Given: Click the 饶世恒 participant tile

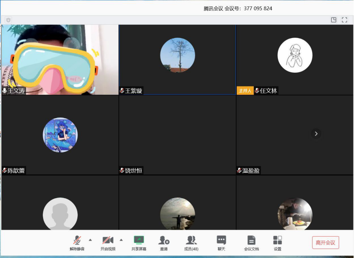Looking at the screenshot, I should pos(177,135).
